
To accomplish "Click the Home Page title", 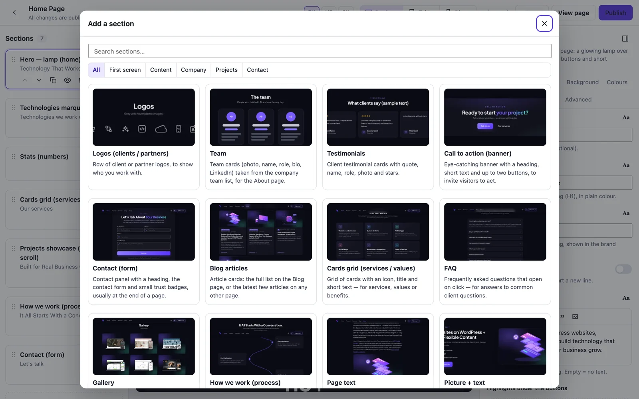I will click(46, 9).
